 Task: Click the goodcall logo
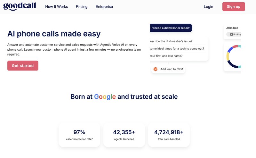pyautogui.click(x=20, y=6)
